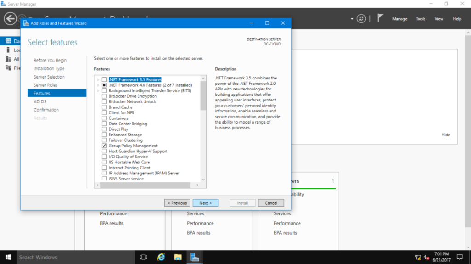Click the Next button

coord(206,203)
